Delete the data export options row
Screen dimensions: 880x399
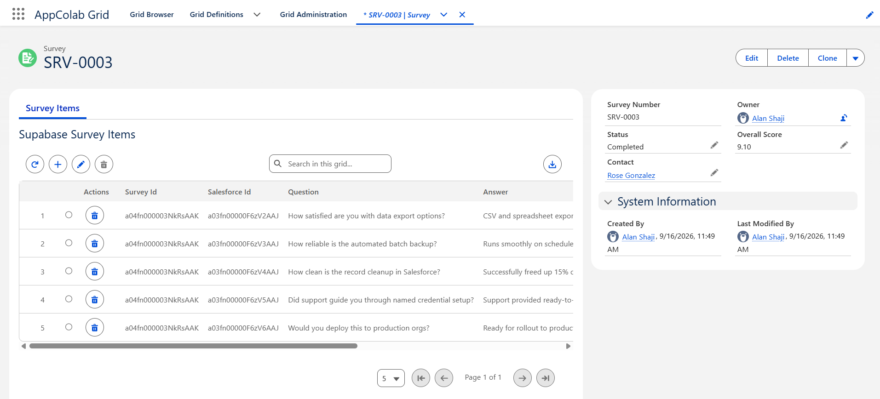tap(95, 216)
